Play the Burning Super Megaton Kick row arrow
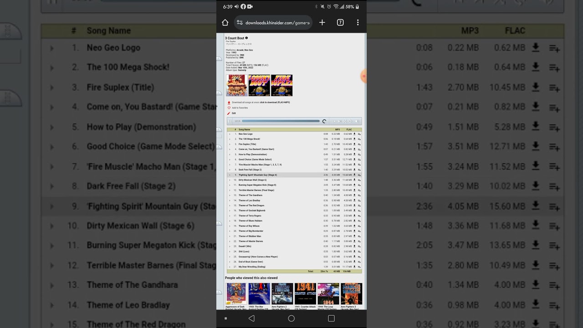 point(230,185)
